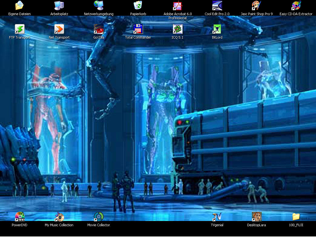Select the Movie Collector icon

(98, 217)
